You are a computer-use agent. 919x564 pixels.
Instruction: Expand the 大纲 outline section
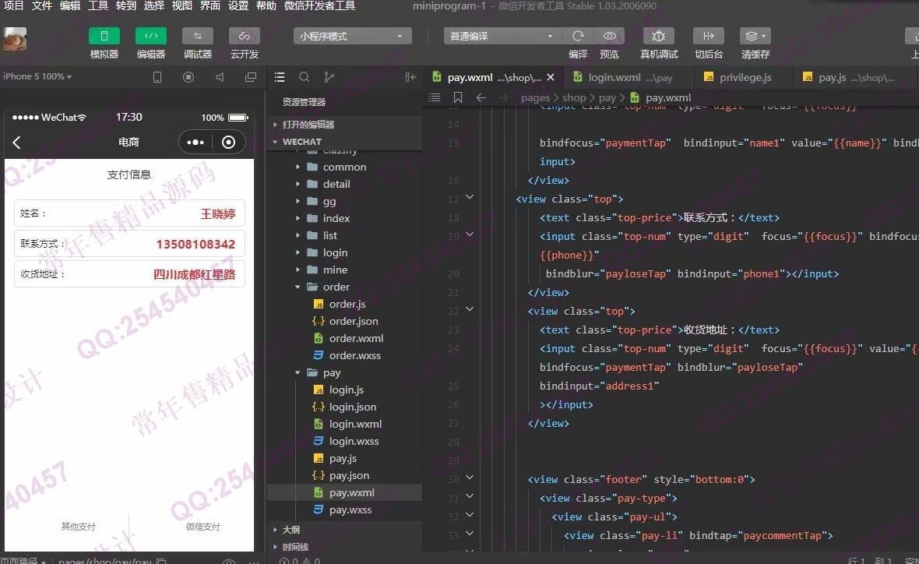coord(344,530)
